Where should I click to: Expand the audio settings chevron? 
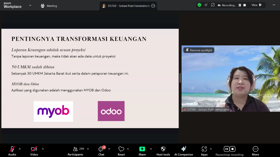(x=20, y=149)
